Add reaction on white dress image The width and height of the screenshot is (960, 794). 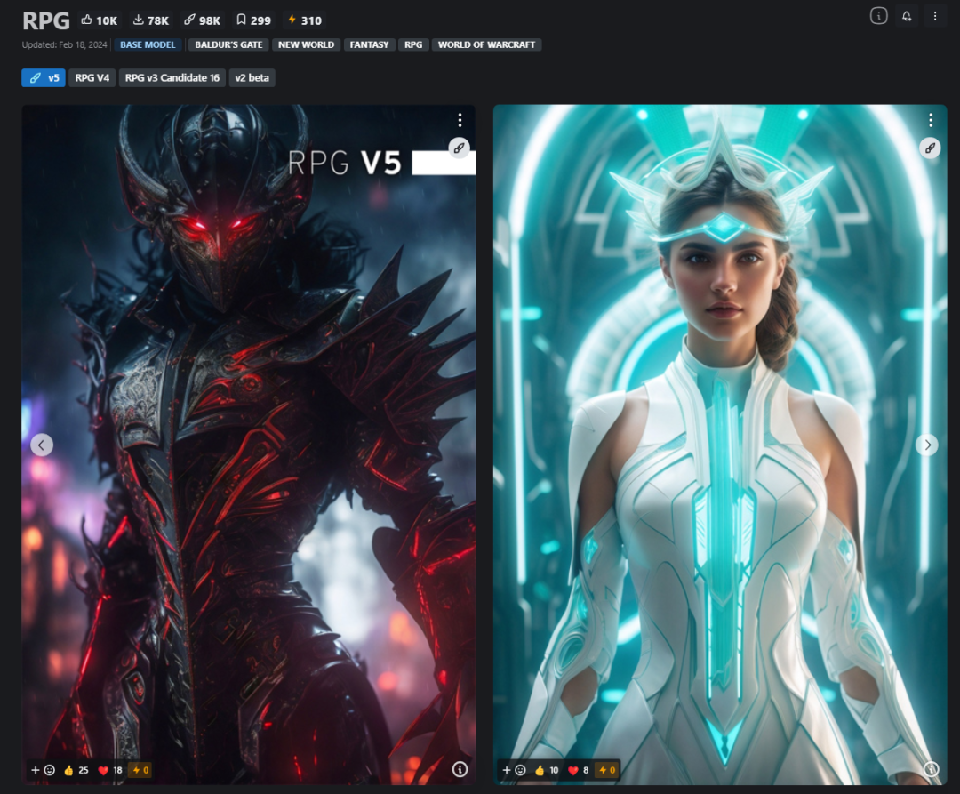click(x=513, y=770)
